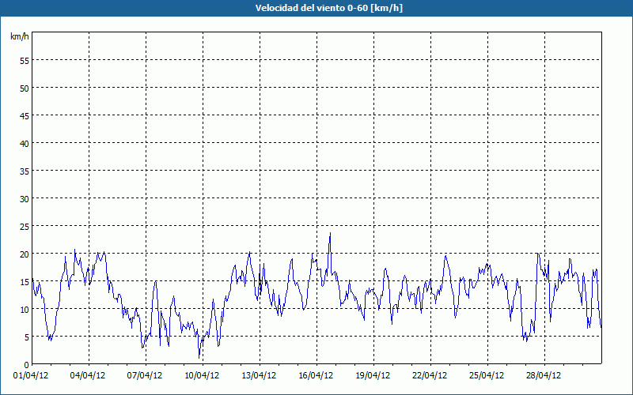Image resolution: width=633 pixels, height=395 pixels.
Task: Click the 20 value on the y-axis
Action: click(x=25, y=254)
